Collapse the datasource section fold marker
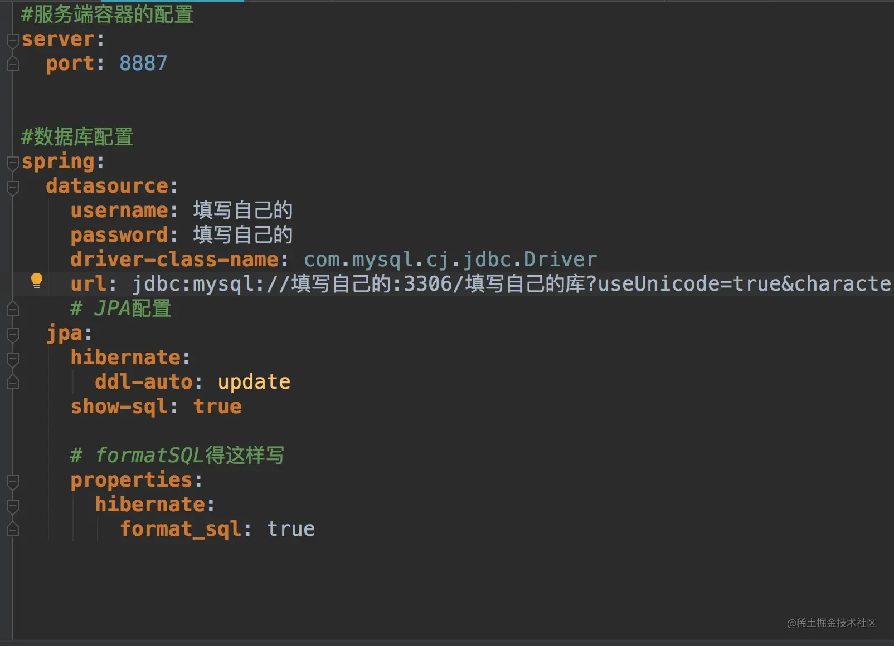Screen dimensions: 894x646 coord(12,188)
